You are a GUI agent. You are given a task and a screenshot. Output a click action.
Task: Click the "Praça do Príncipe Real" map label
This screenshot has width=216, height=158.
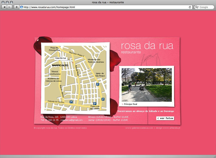[x=54, y=49]
